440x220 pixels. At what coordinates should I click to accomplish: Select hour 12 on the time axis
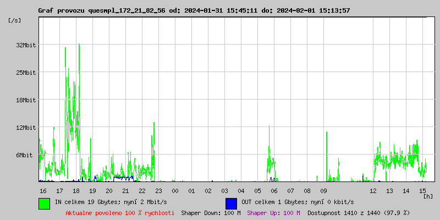coord(373,190)
